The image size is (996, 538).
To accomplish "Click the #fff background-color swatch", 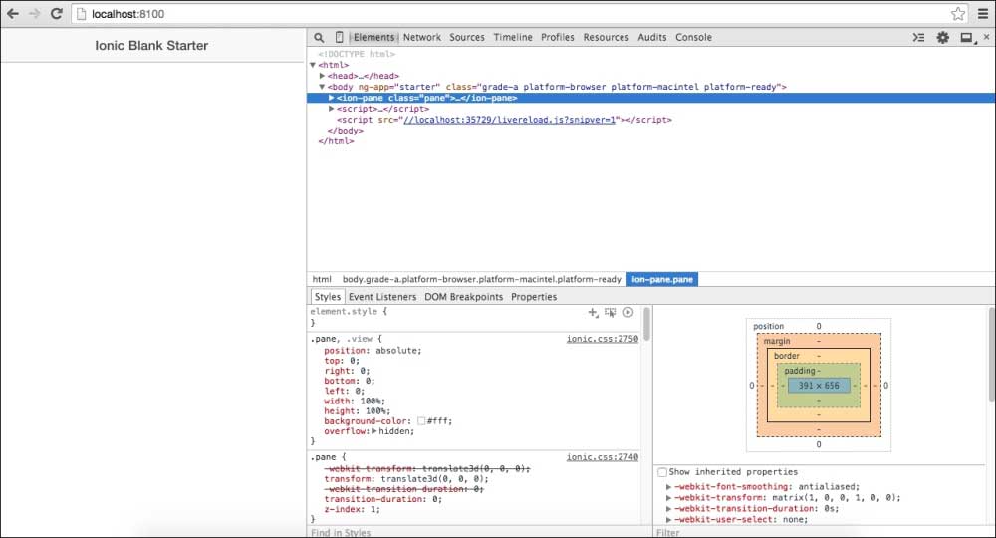I will click(421, 421).
